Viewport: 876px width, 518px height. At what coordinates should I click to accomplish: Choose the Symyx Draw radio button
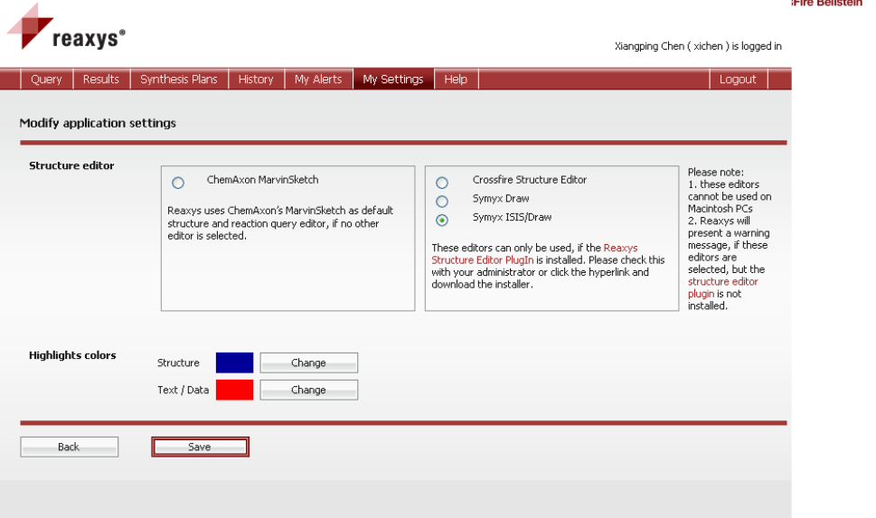pos(442,202)
